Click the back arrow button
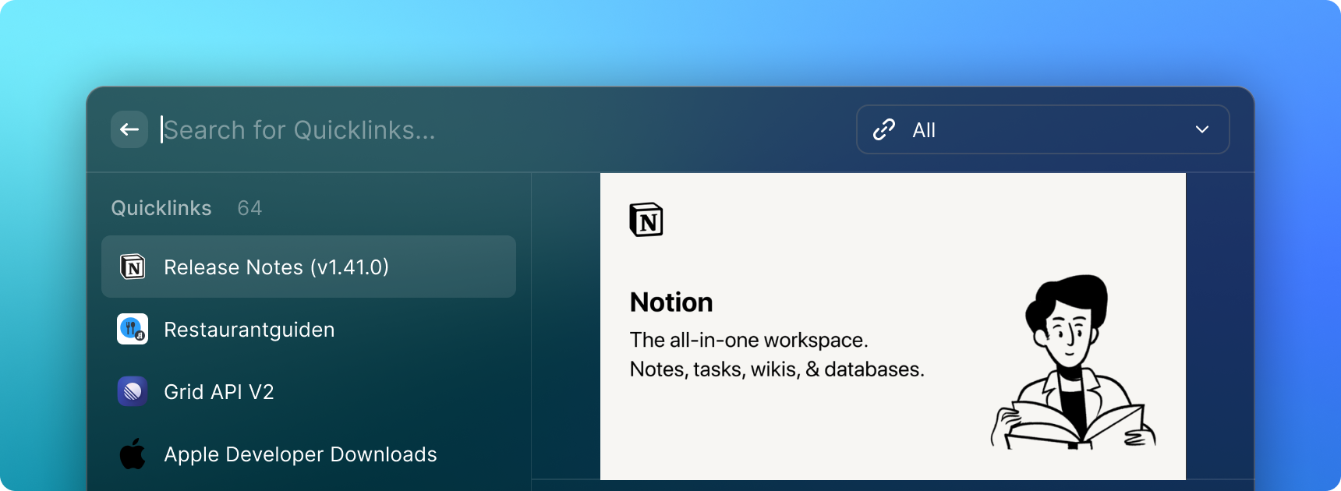Viewport: 1341px width, 491px height. 129,129
